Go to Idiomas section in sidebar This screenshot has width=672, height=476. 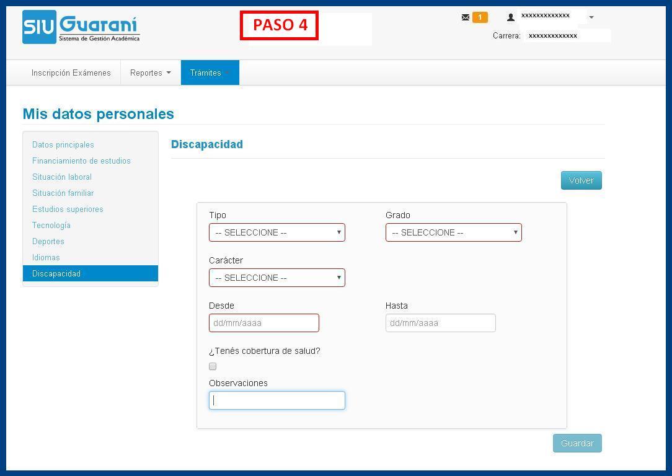pos(46,257)
